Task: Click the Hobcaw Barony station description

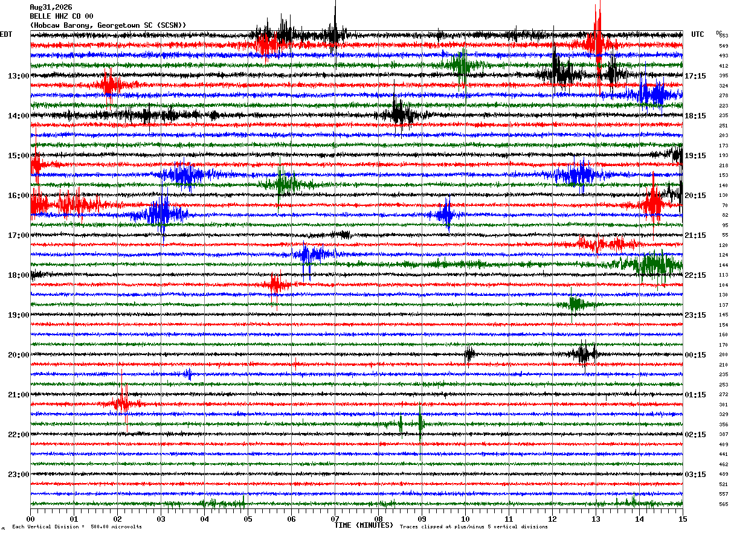Action: (x=108, y=25)
